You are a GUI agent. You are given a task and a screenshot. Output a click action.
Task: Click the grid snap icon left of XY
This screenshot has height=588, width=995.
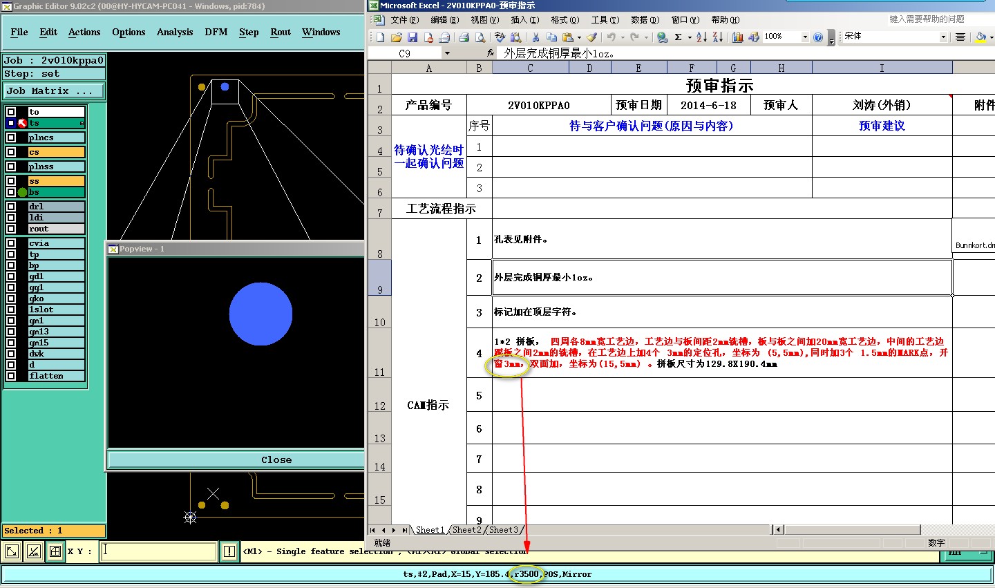pyautogui.click(x=55, y=551)
